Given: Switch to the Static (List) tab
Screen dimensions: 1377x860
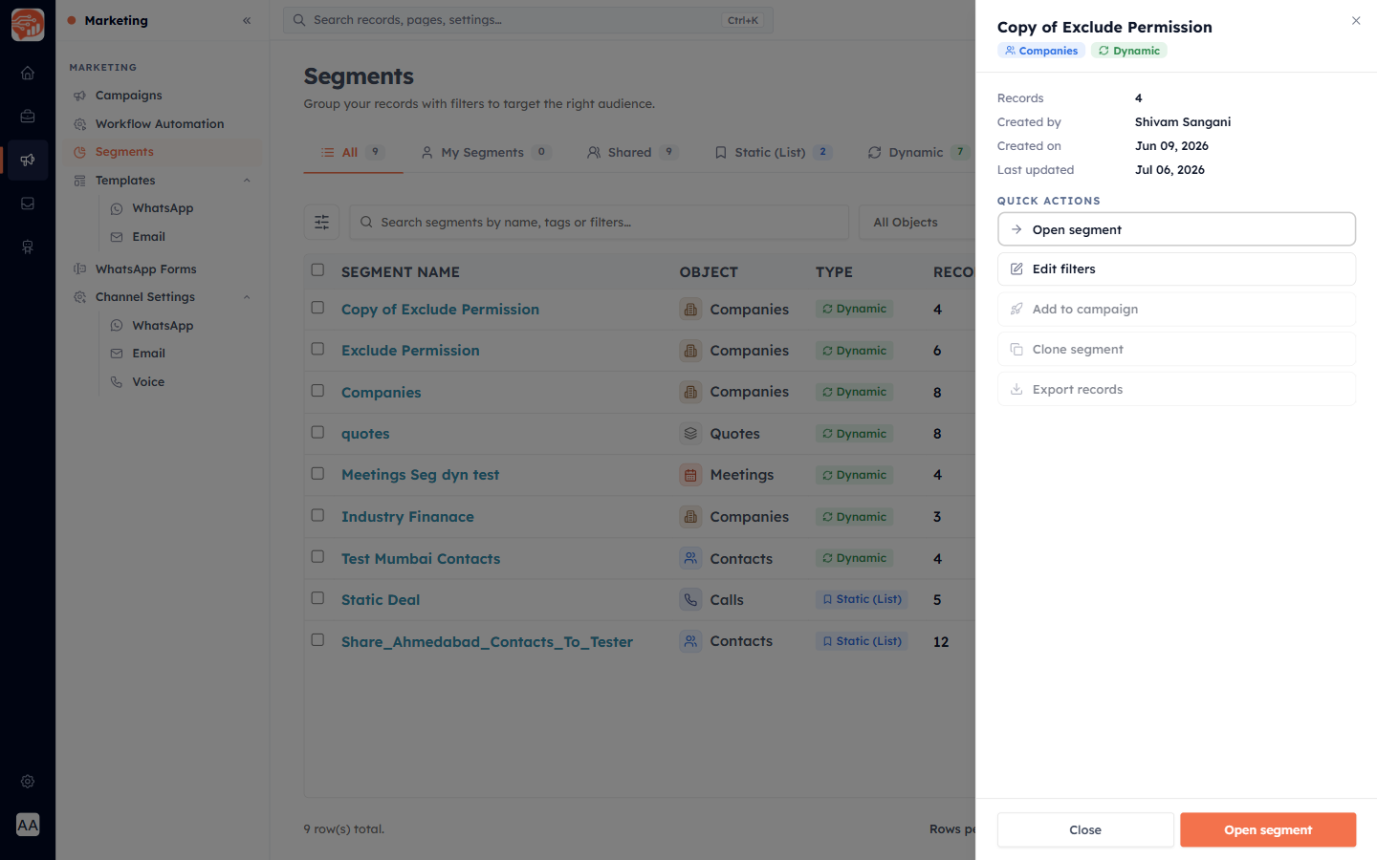Looking at the screenshot, I should [773, 152].
